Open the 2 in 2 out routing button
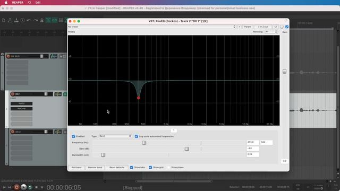The width and height of the screenshot is (340, 191). 263,27
